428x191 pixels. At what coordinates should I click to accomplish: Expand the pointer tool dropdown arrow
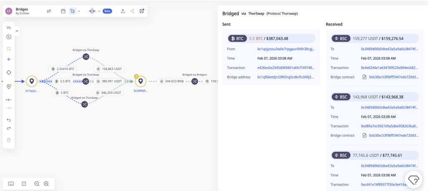(79, 11)
